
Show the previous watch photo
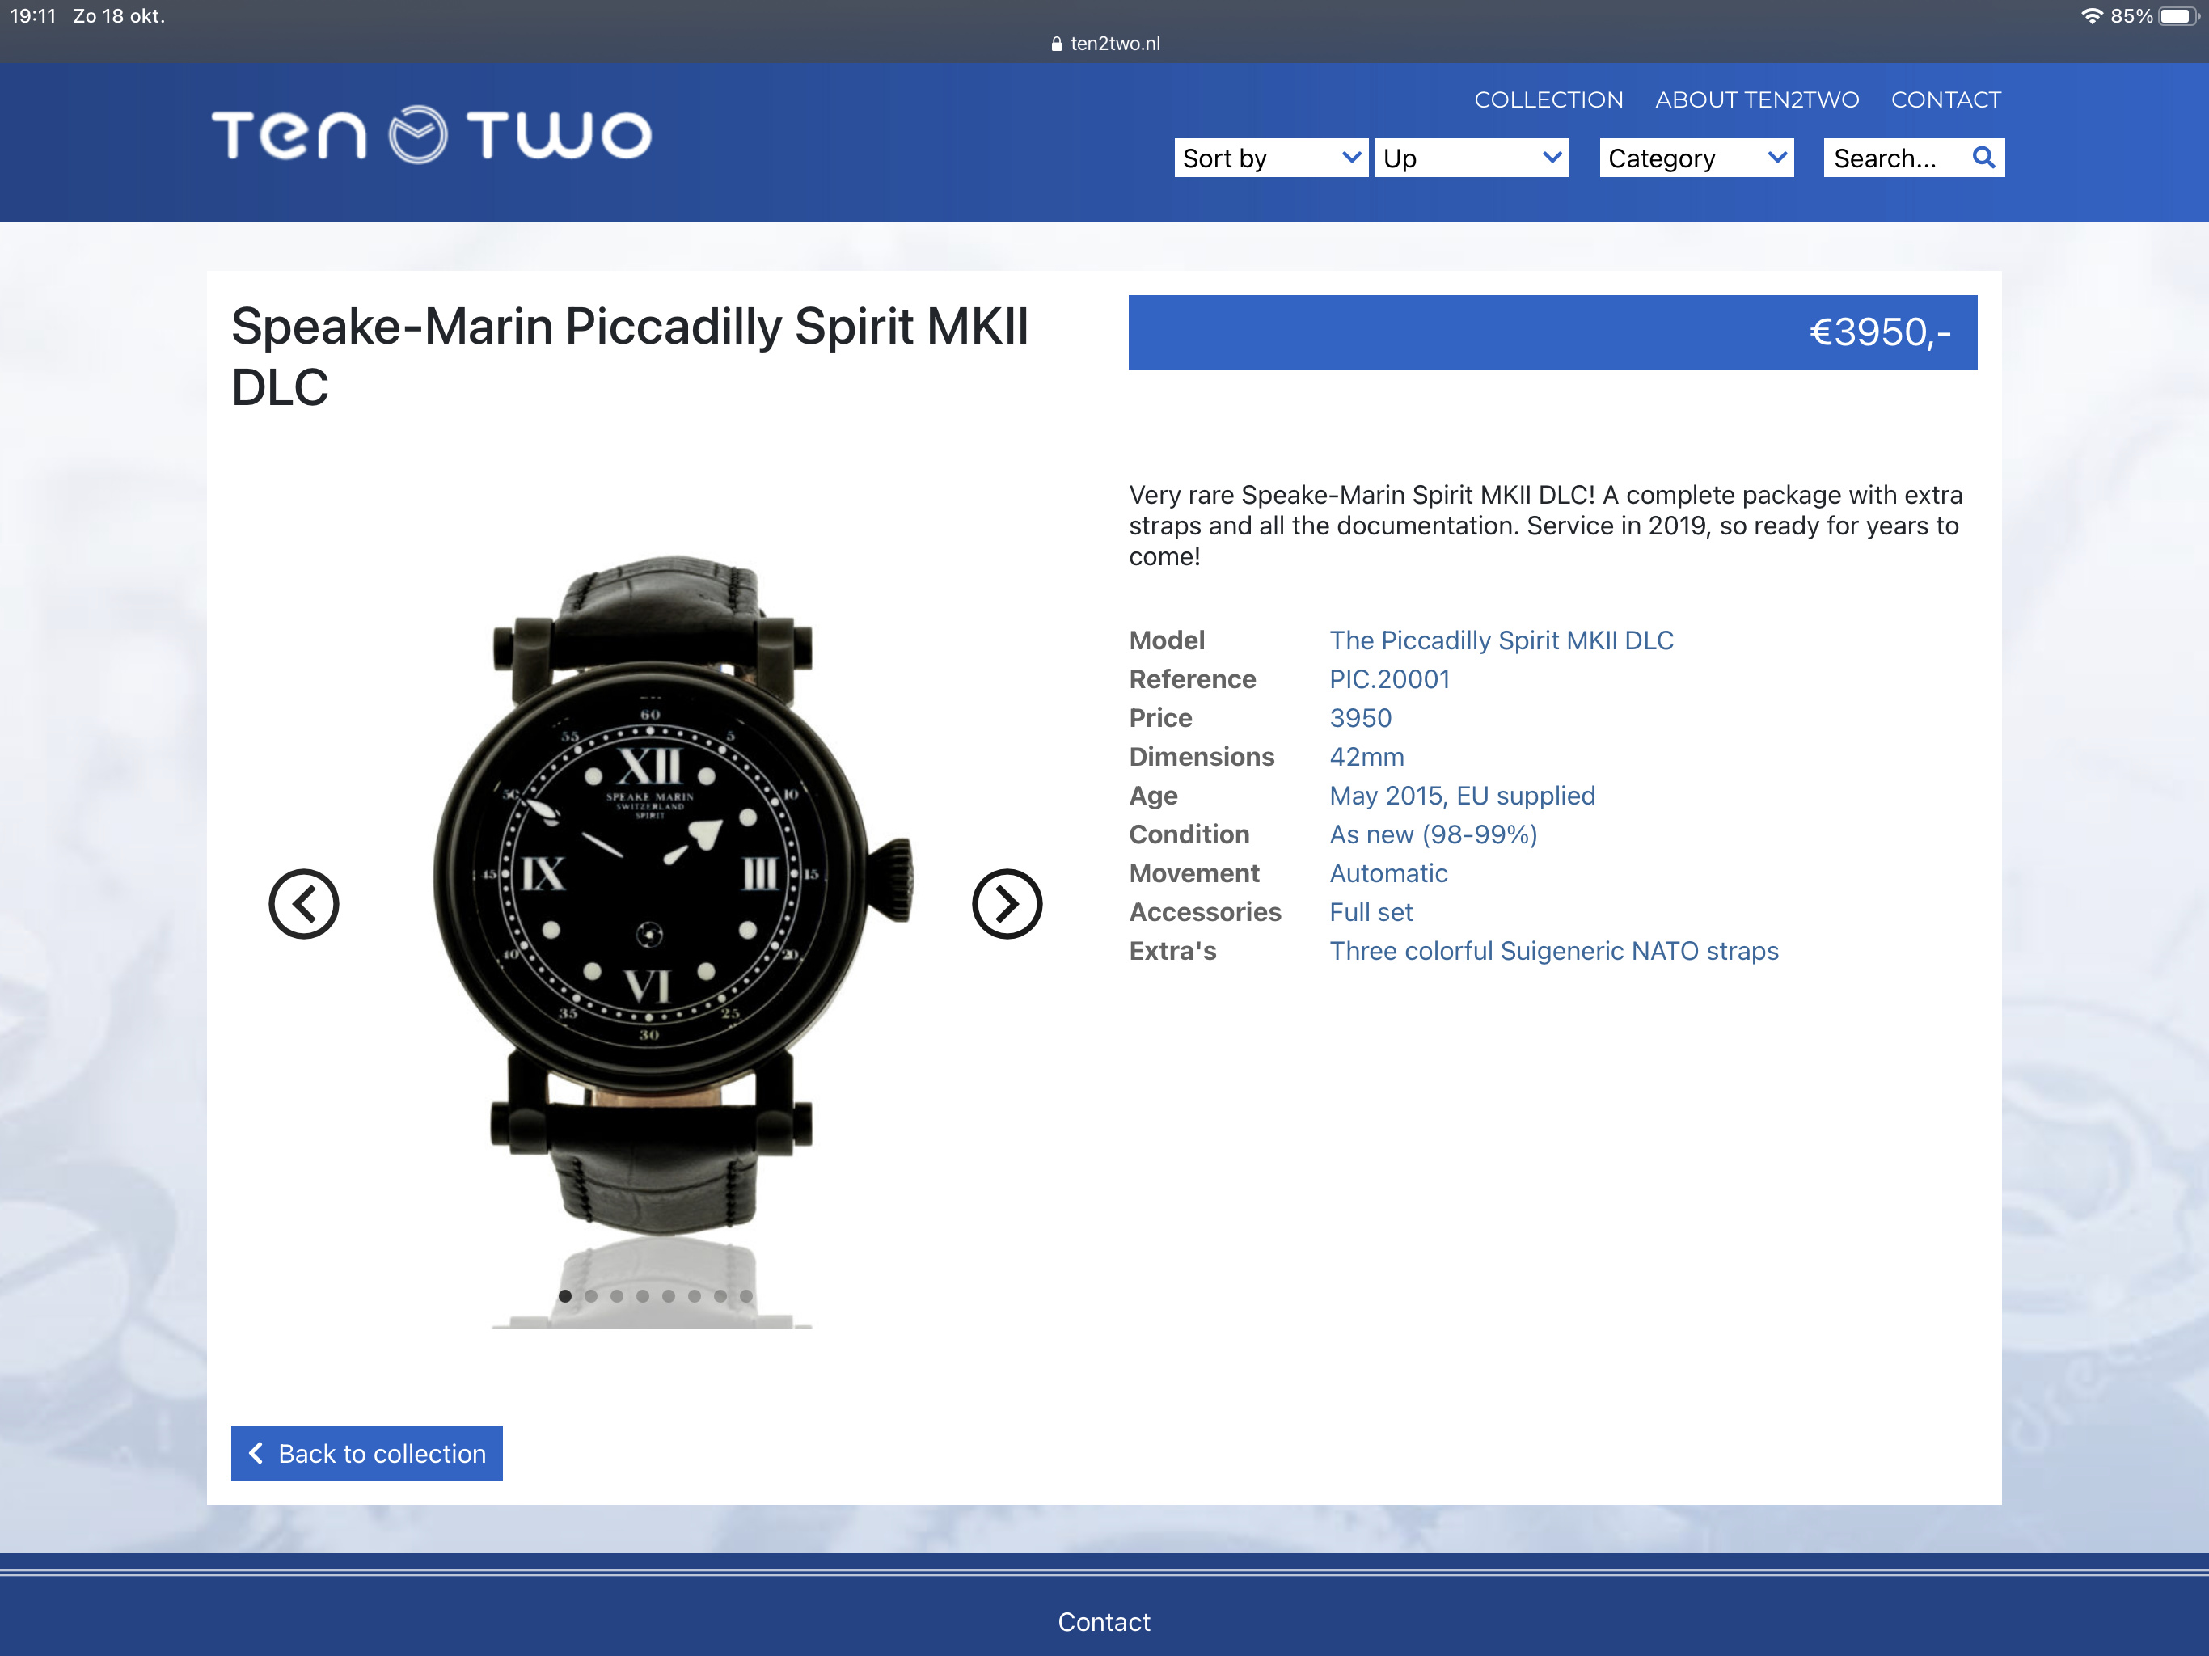pos(303,904)
